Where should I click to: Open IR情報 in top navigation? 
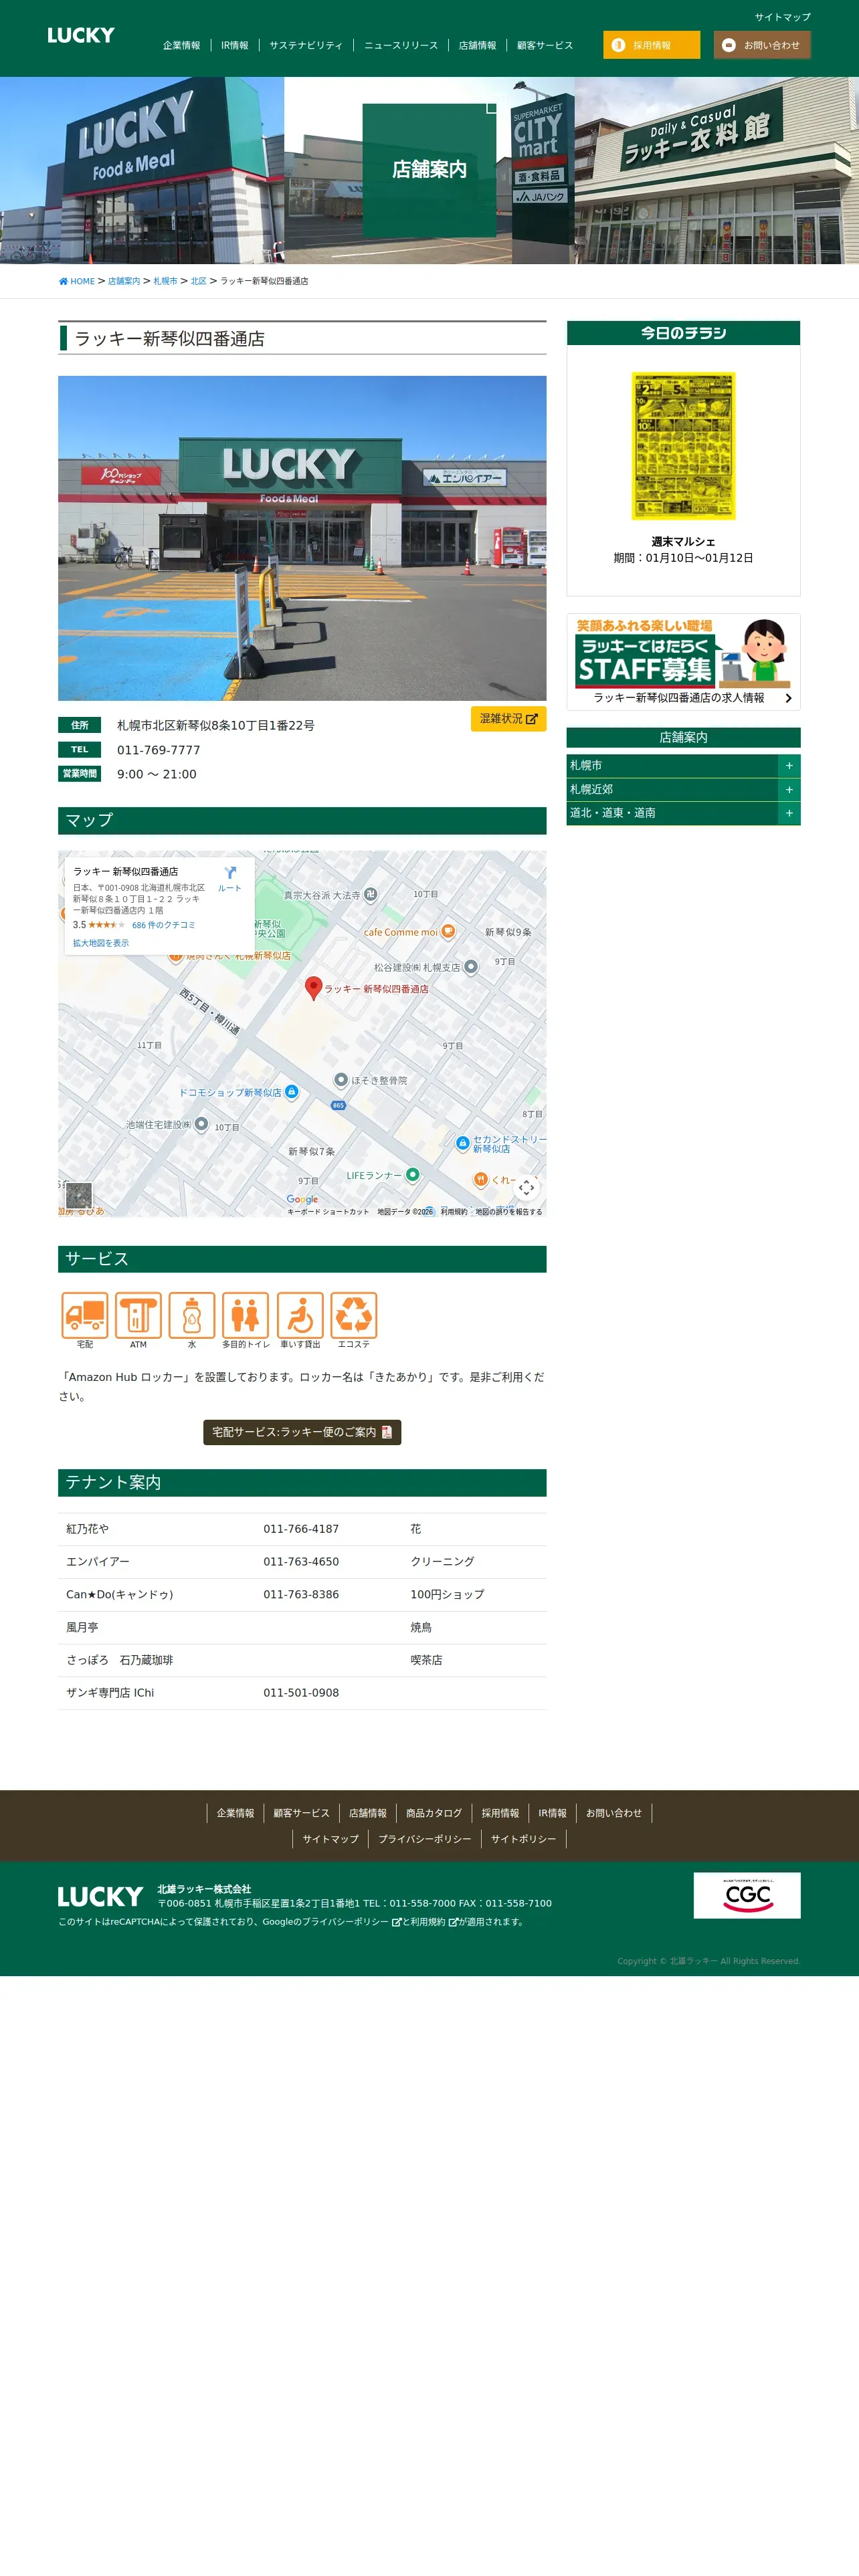(234, 45)
